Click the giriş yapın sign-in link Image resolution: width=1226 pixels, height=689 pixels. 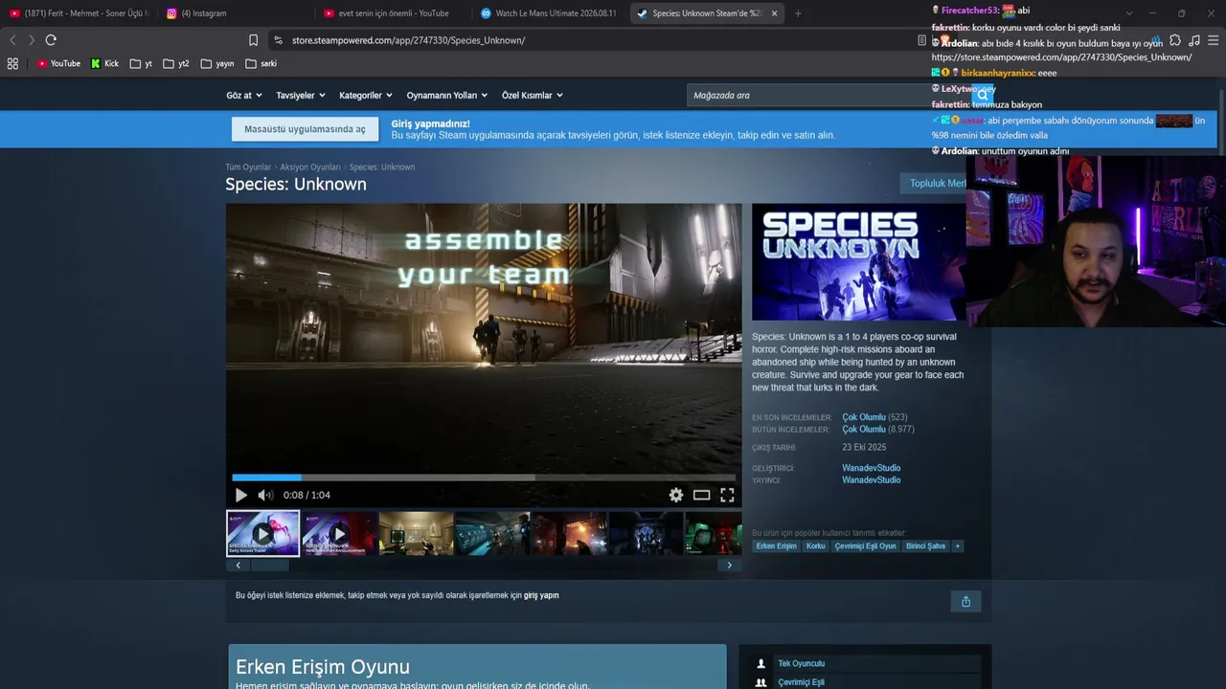click(541, 595)
